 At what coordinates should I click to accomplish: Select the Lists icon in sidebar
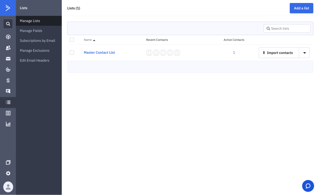8,102
